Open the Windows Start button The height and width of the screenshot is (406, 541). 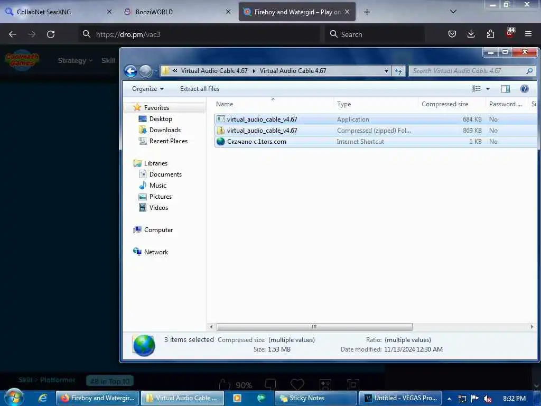pyautogui.click(x=14, y=398)
